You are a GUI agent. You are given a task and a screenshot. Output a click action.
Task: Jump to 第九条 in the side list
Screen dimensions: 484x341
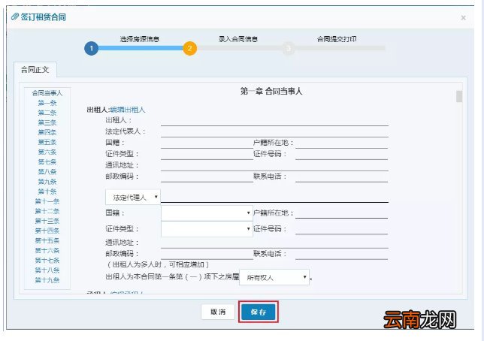tap(47, 182)
